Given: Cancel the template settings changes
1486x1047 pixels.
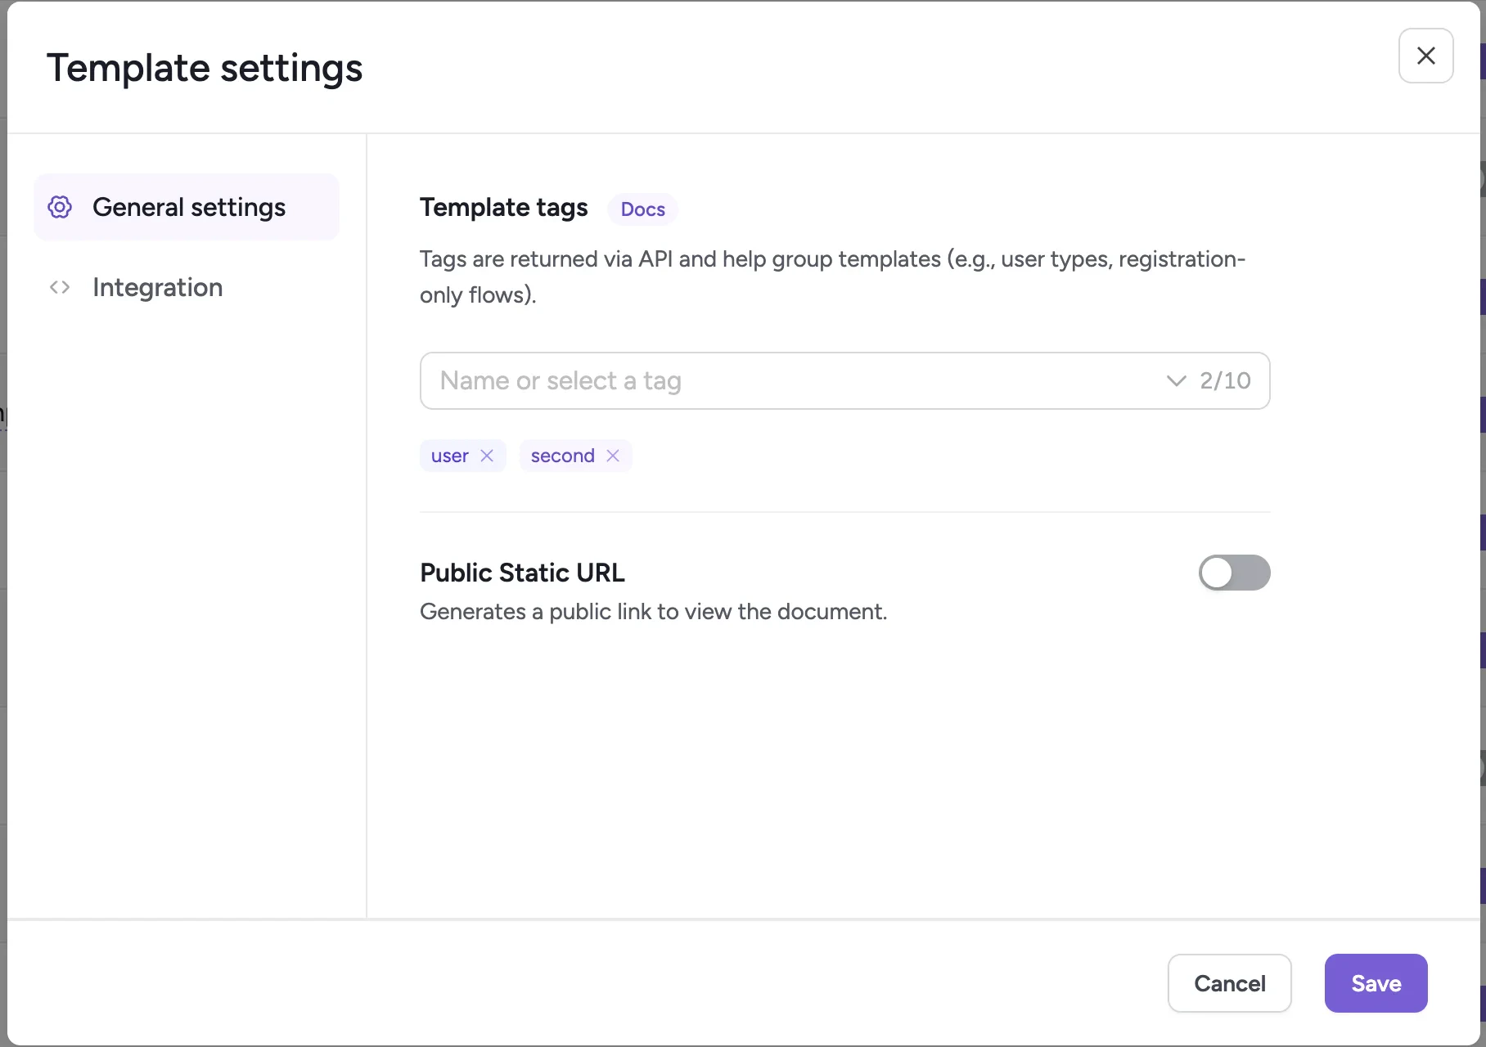Looking at the screenshot, I should (1229, 983).
